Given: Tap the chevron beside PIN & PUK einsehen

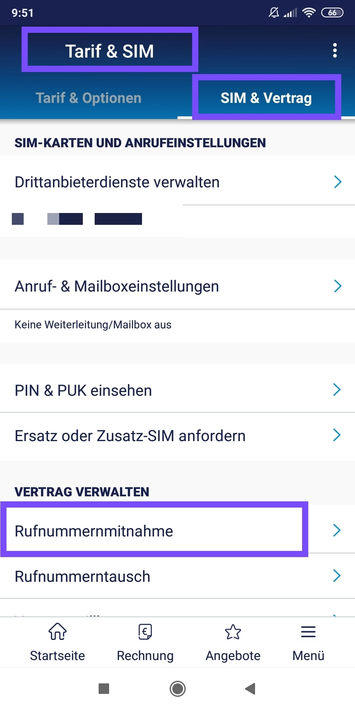Looking at the screenshot, I should click(x=337, y=390).
